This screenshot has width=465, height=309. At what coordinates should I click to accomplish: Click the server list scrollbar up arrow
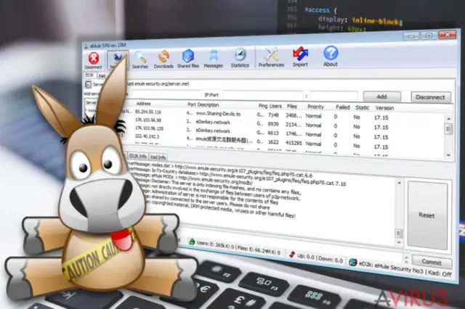(x=449, y=119)
